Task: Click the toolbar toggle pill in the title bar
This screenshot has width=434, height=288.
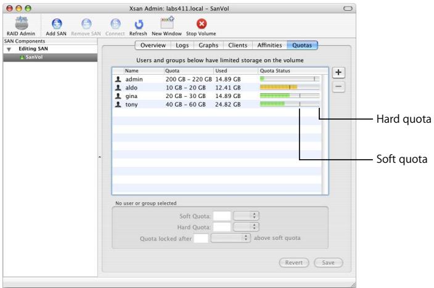Action: 348,8
